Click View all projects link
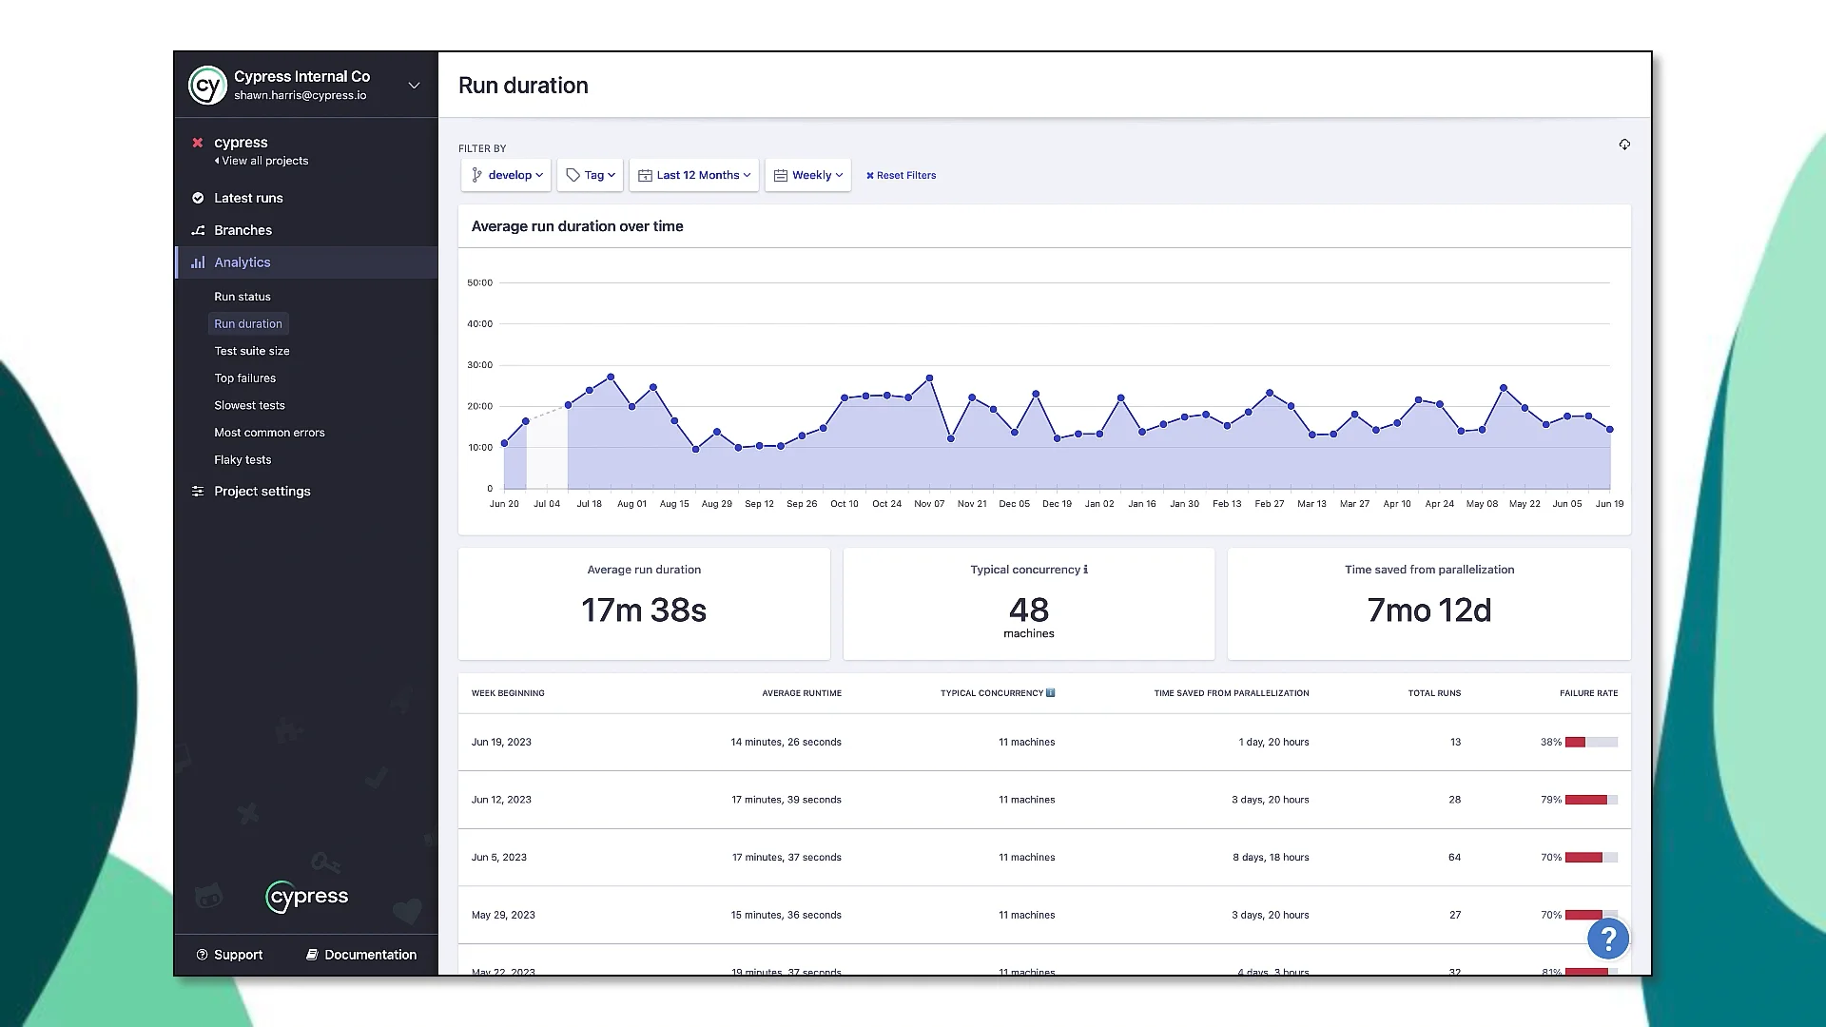Image resolution: width=1826 pixels, height=1027 pixels. click(x=263, y=161)
